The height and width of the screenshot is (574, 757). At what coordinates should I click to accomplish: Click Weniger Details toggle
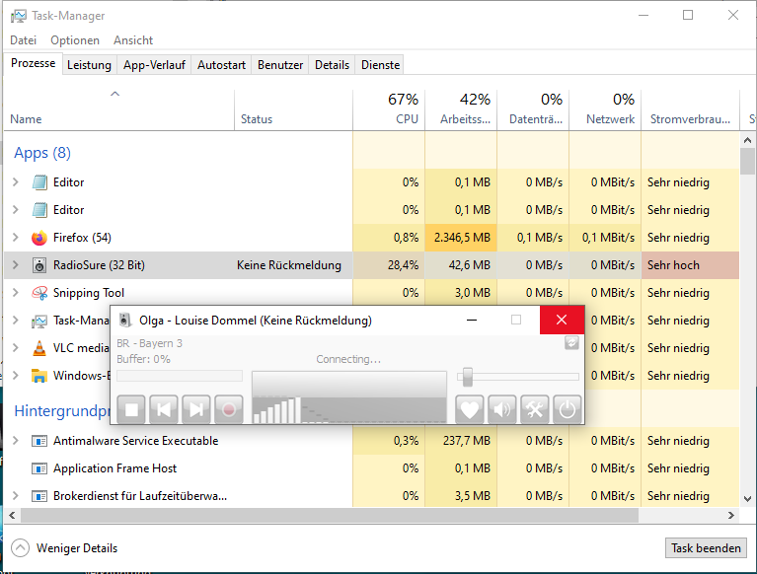click(x=64, y=548)
